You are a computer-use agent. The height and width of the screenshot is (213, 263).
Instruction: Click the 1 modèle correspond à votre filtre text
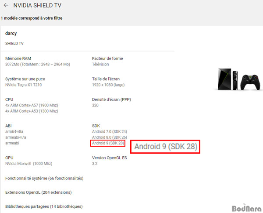(32, 18)
